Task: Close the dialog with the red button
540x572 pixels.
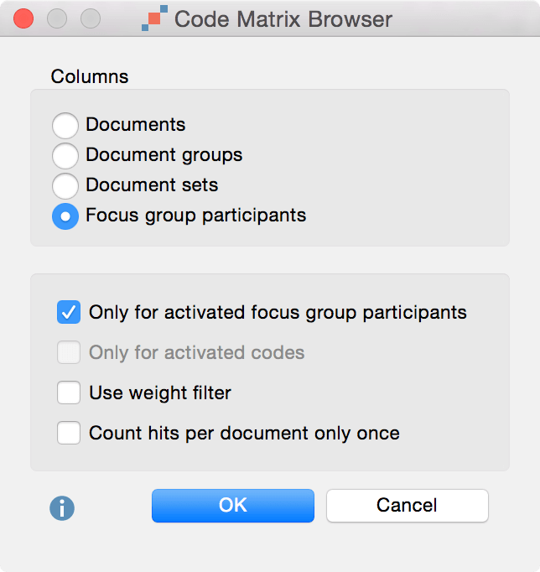Action: tap(23, 18)
